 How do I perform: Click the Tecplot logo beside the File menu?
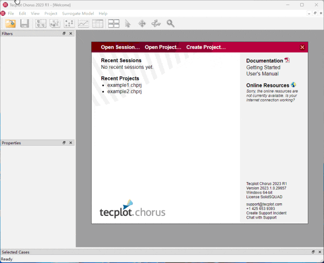tap(3, 14)
